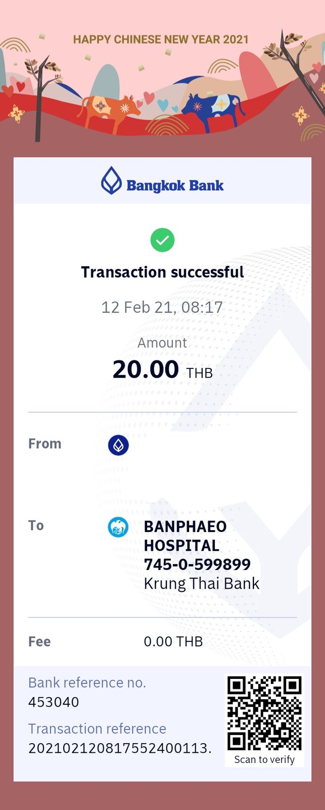Image resolution: width=325 pixels, height=810 pixels.
Task: Tap the 0.00 THB fee value
Action: (x=173, y=641)
